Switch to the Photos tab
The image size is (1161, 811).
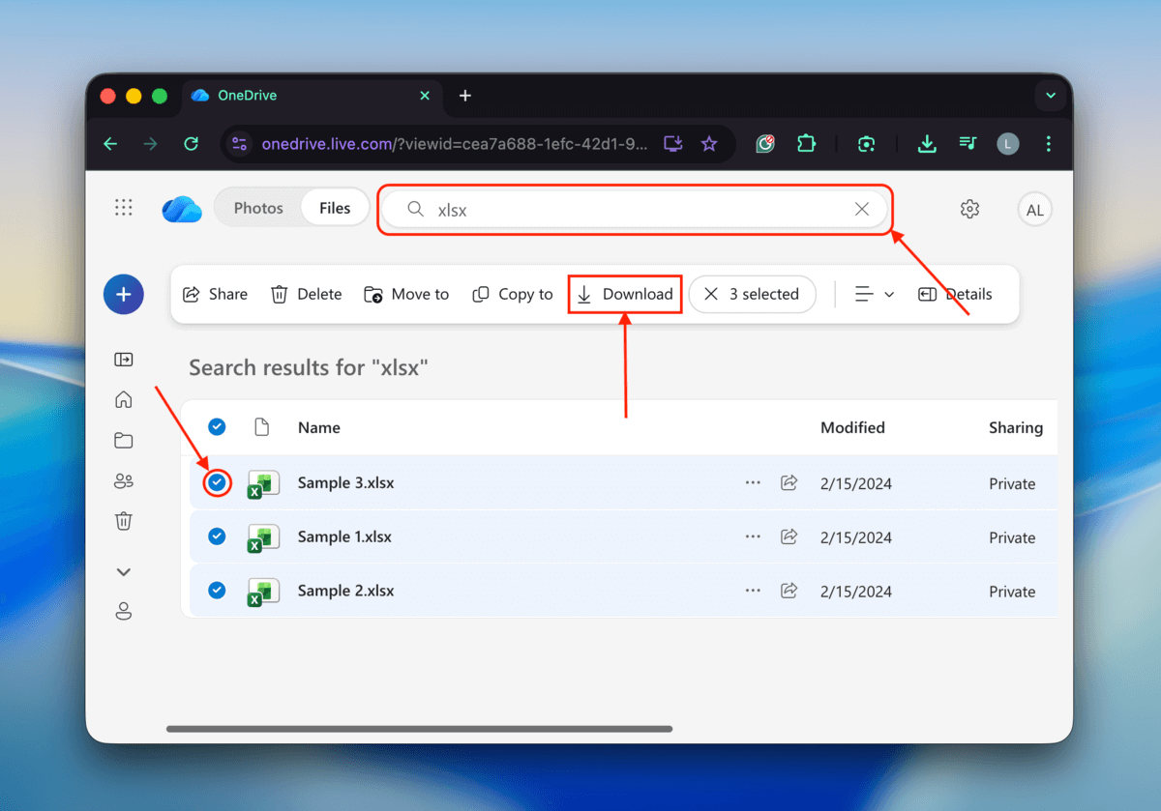tap(258, 207)
